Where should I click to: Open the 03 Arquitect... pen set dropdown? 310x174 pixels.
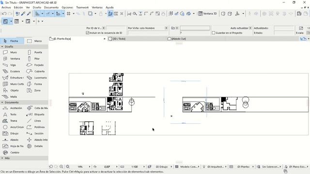tap(226, 167)
